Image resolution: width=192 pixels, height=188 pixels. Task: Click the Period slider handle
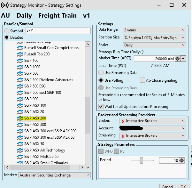click(x=141, y=160)
